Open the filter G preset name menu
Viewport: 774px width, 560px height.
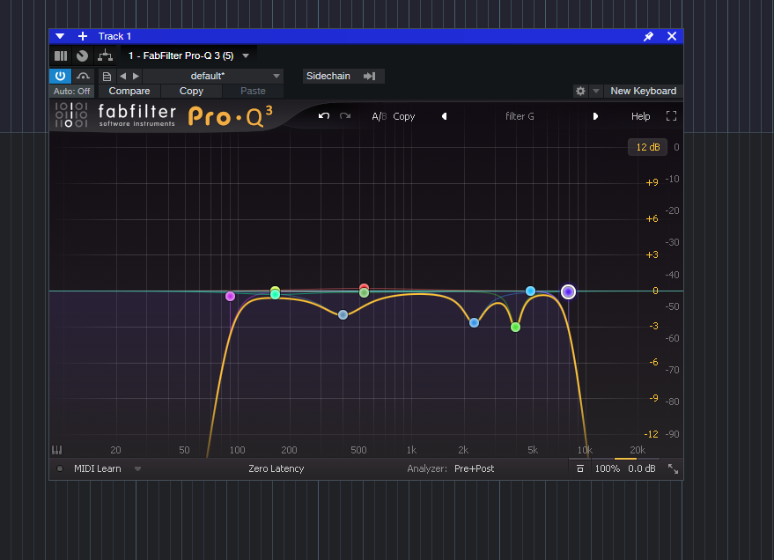pos(520,116)
